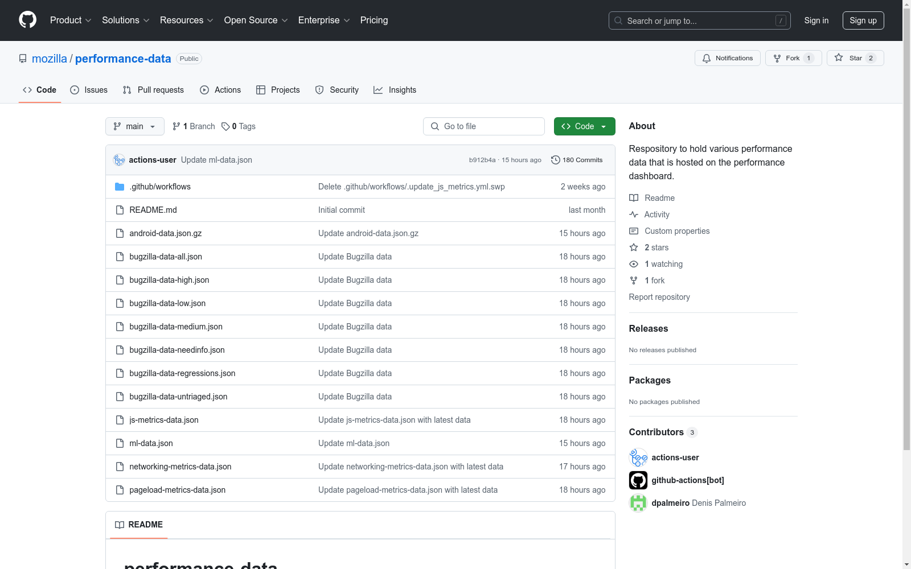Viewport: 911px width, 569px height.
Task: View the 180 Commits history
Action: [x=577, y=160]
